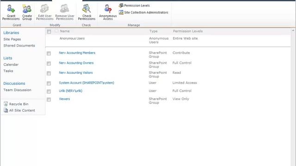Click the Recycle Bin icon
This screenshot has height=166, width=296.
pyautogui.click(x=6, y=104)
